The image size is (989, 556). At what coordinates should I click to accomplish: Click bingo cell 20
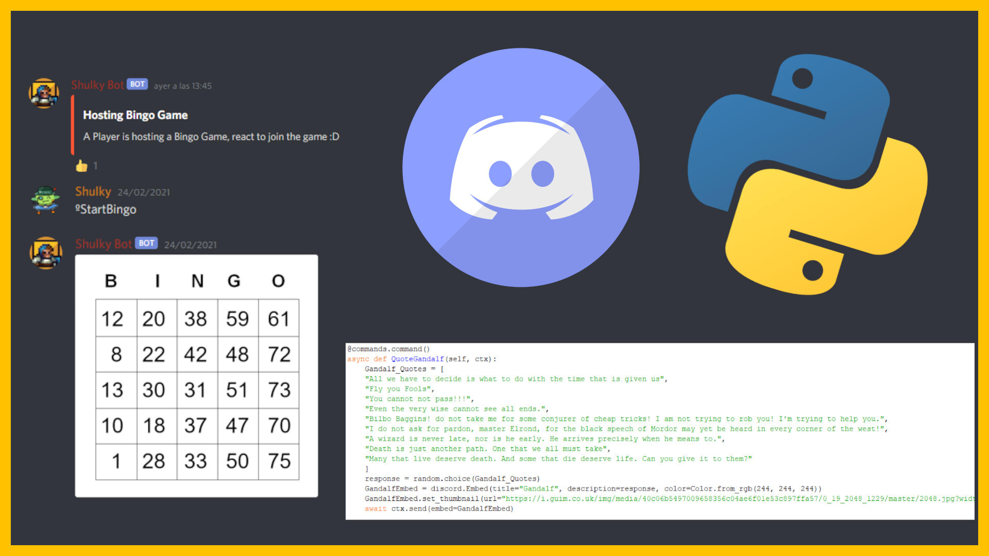(157, 318)
